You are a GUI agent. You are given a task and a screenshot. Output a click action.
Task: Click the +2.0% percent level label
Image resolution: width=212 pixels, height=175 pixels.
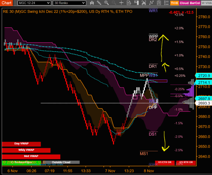tap(179, 28)
